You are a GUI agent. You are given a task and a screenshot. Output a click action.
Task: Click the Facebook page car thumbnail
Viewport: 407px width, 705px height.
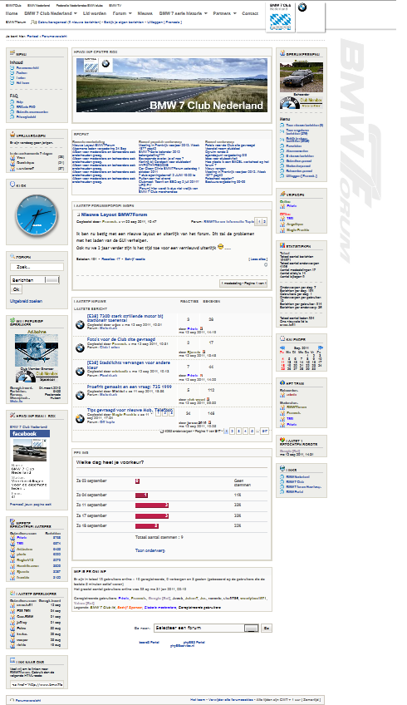coord(29,450)
